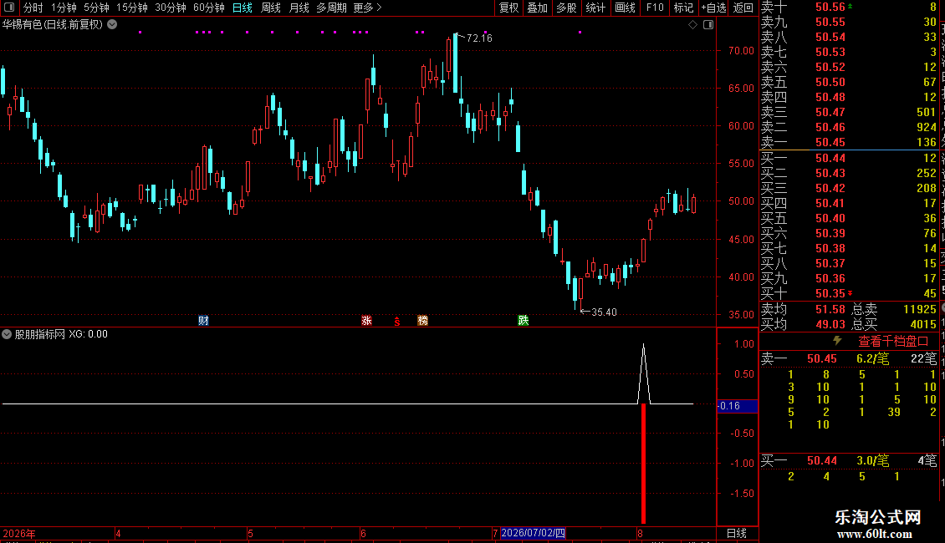Screen dimensions: 945x543
Task: Select the 60分钟 period tab
Action: 208,8
